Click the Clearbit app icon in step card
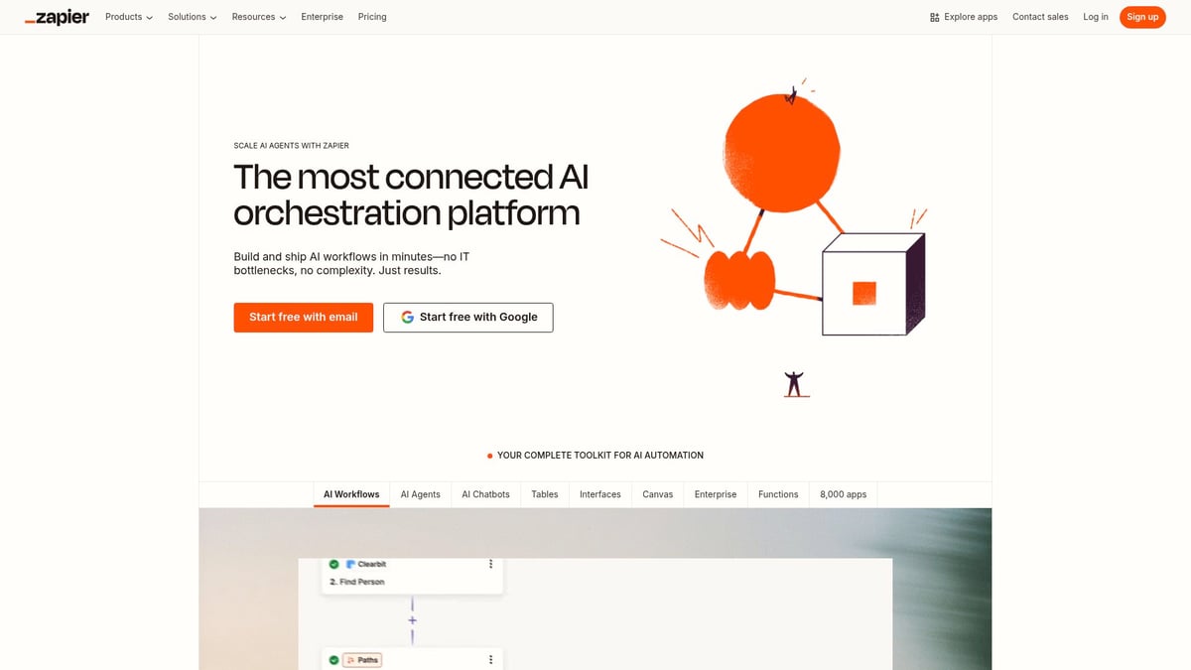This screenshot has width=1191, height=670. coord(350,564)
